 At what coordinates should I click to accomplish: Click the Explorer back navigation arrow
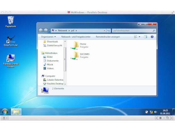coord(41,30)
